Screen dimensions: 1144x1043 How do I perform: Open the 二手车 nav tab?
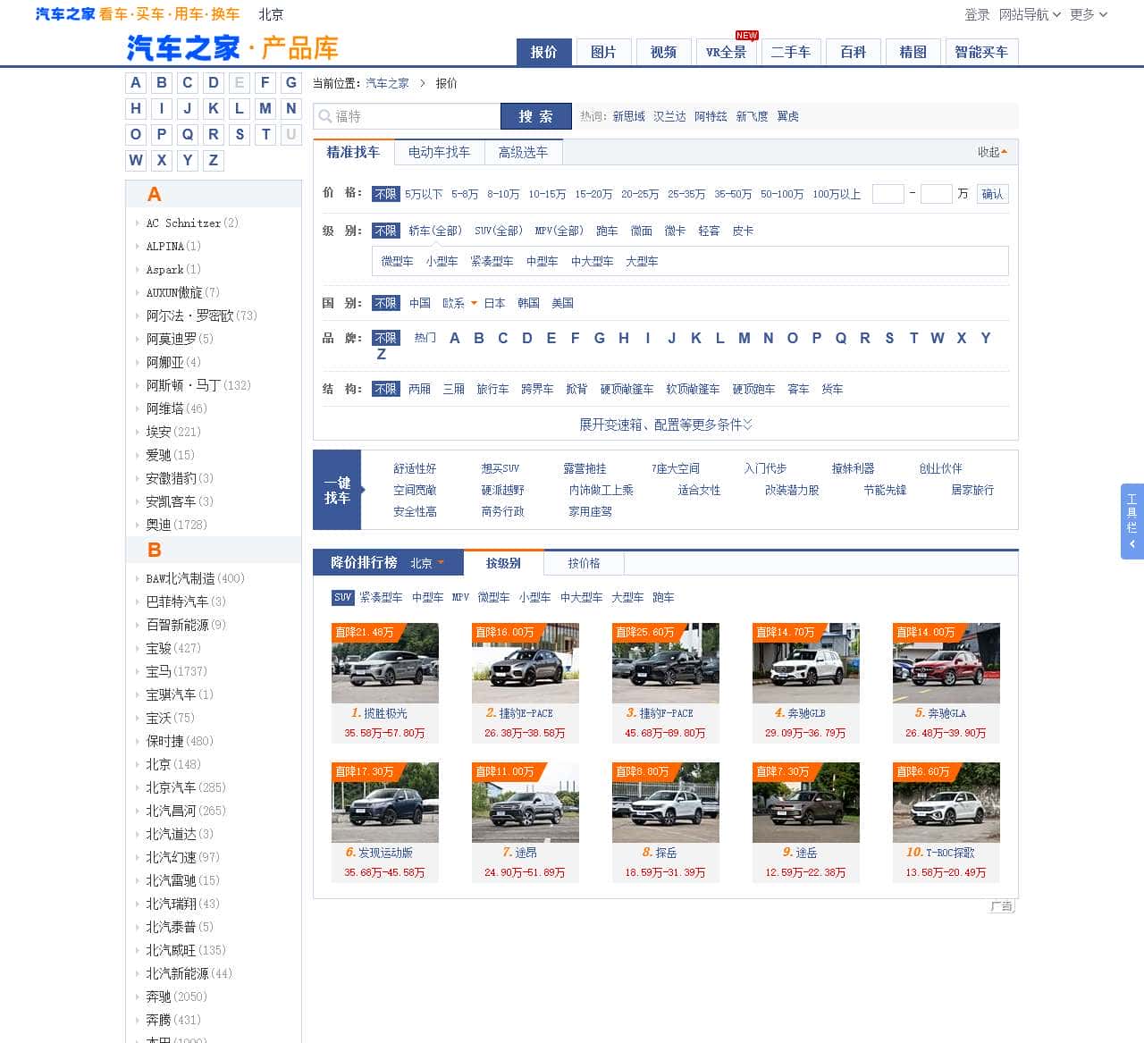pos(791,52)
